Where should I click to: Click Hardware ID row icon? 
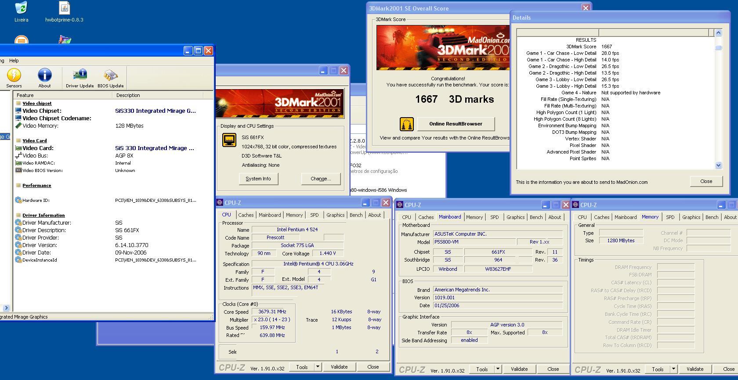click(x=18, y=200)
